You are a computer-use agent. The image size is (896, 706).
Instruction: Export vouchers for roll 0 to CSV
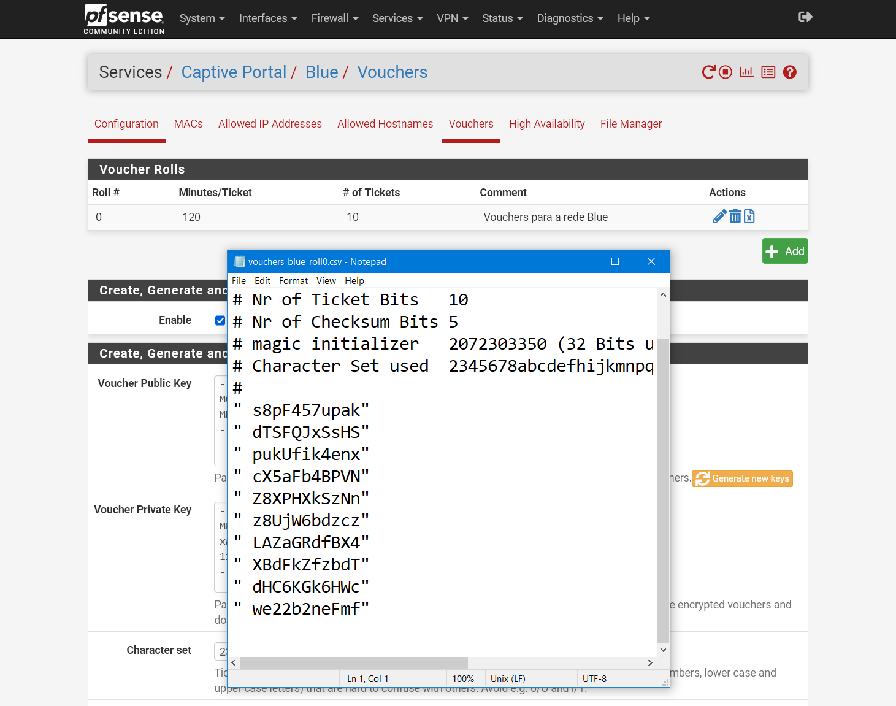pyautogui.click(x=749, y=217)
